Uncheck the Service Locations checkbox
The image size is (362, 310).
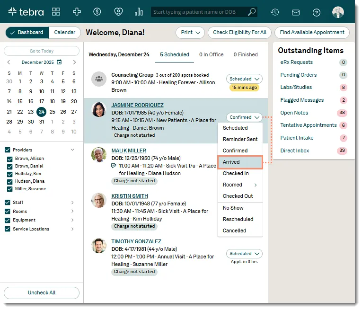point(8,229)
